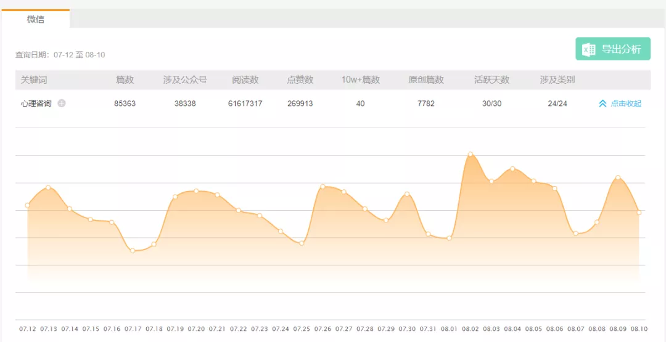The height and width of the screenshot is (342, 666).
Task: Click the 导出分析 export button
Action: (613, 49)
